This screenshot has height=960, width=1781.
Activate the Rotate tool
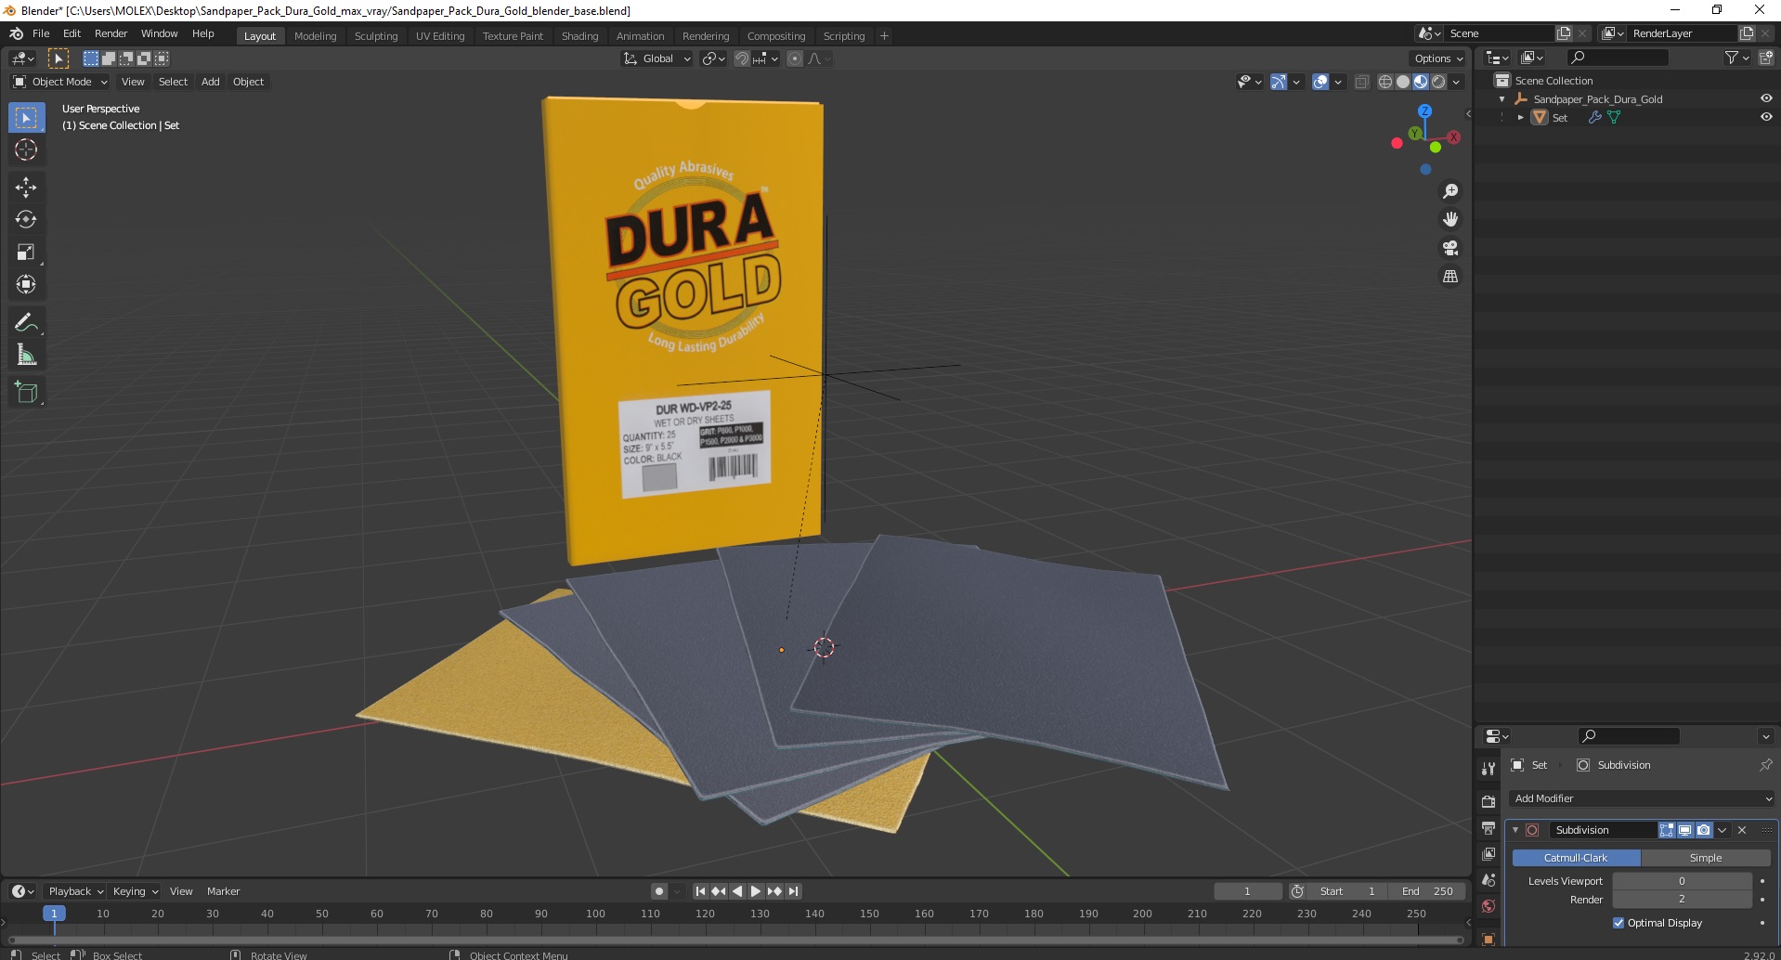click(26, 220)
